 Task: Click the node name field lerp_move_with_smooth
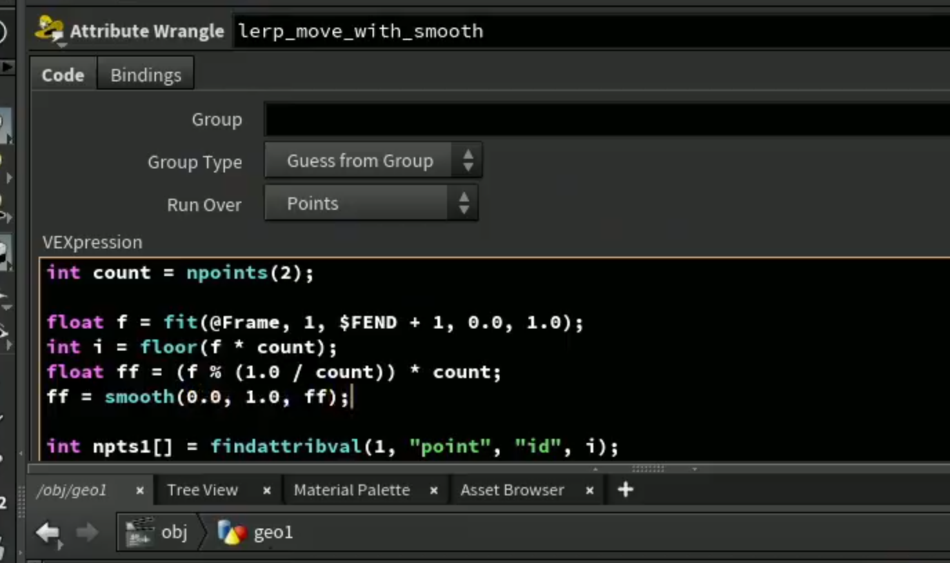pos(592,31)
